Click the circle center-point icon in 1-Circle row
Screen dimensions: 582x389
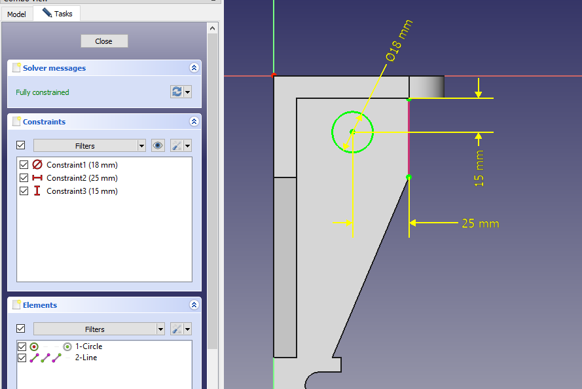[67, 346]
